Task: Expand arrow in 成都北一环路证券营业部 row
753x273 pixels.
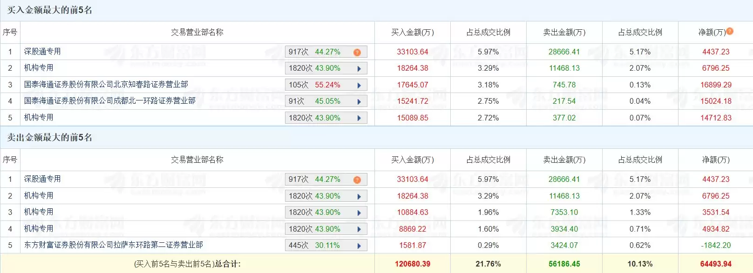Action: point(359,101)
